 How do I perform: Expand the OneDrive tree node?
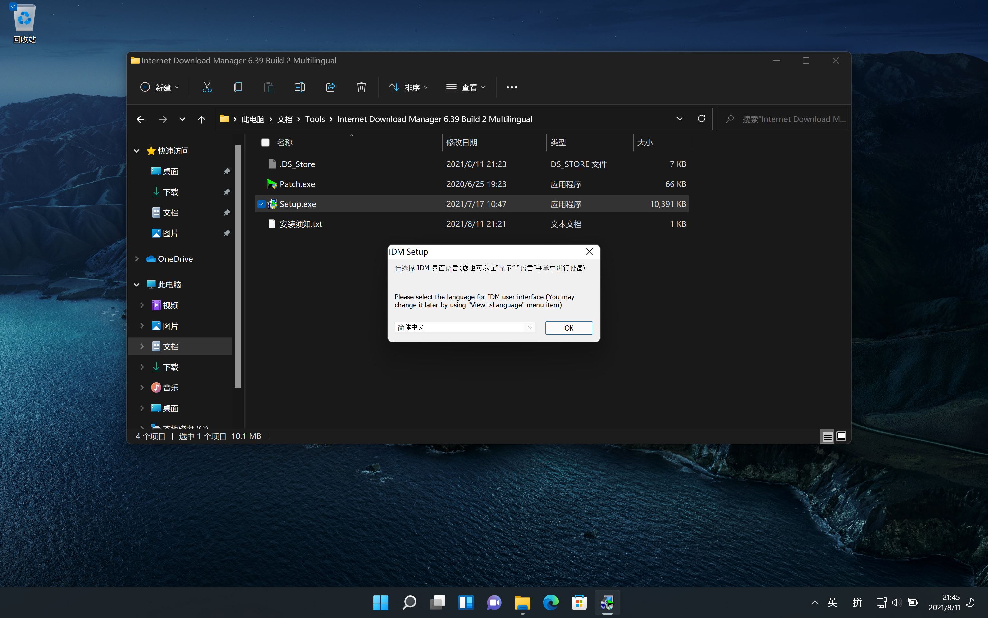coord(137,259)
